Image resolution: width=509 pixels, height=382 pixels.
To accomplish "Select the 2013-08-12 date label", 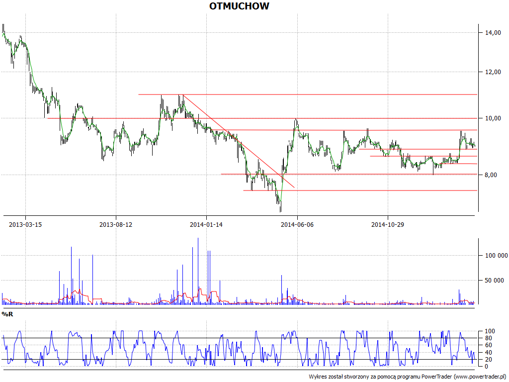I will [x=116, y=224].
